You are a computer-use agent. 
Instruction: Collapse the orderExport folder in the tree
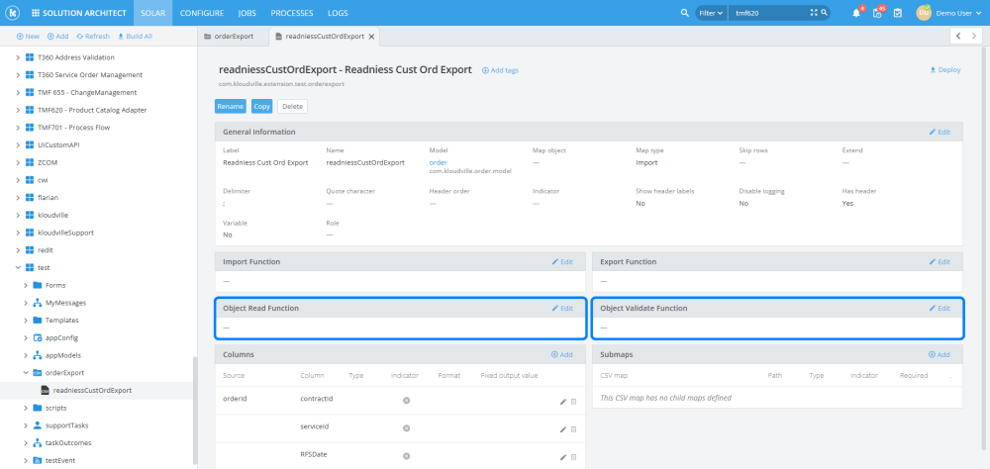25,373
